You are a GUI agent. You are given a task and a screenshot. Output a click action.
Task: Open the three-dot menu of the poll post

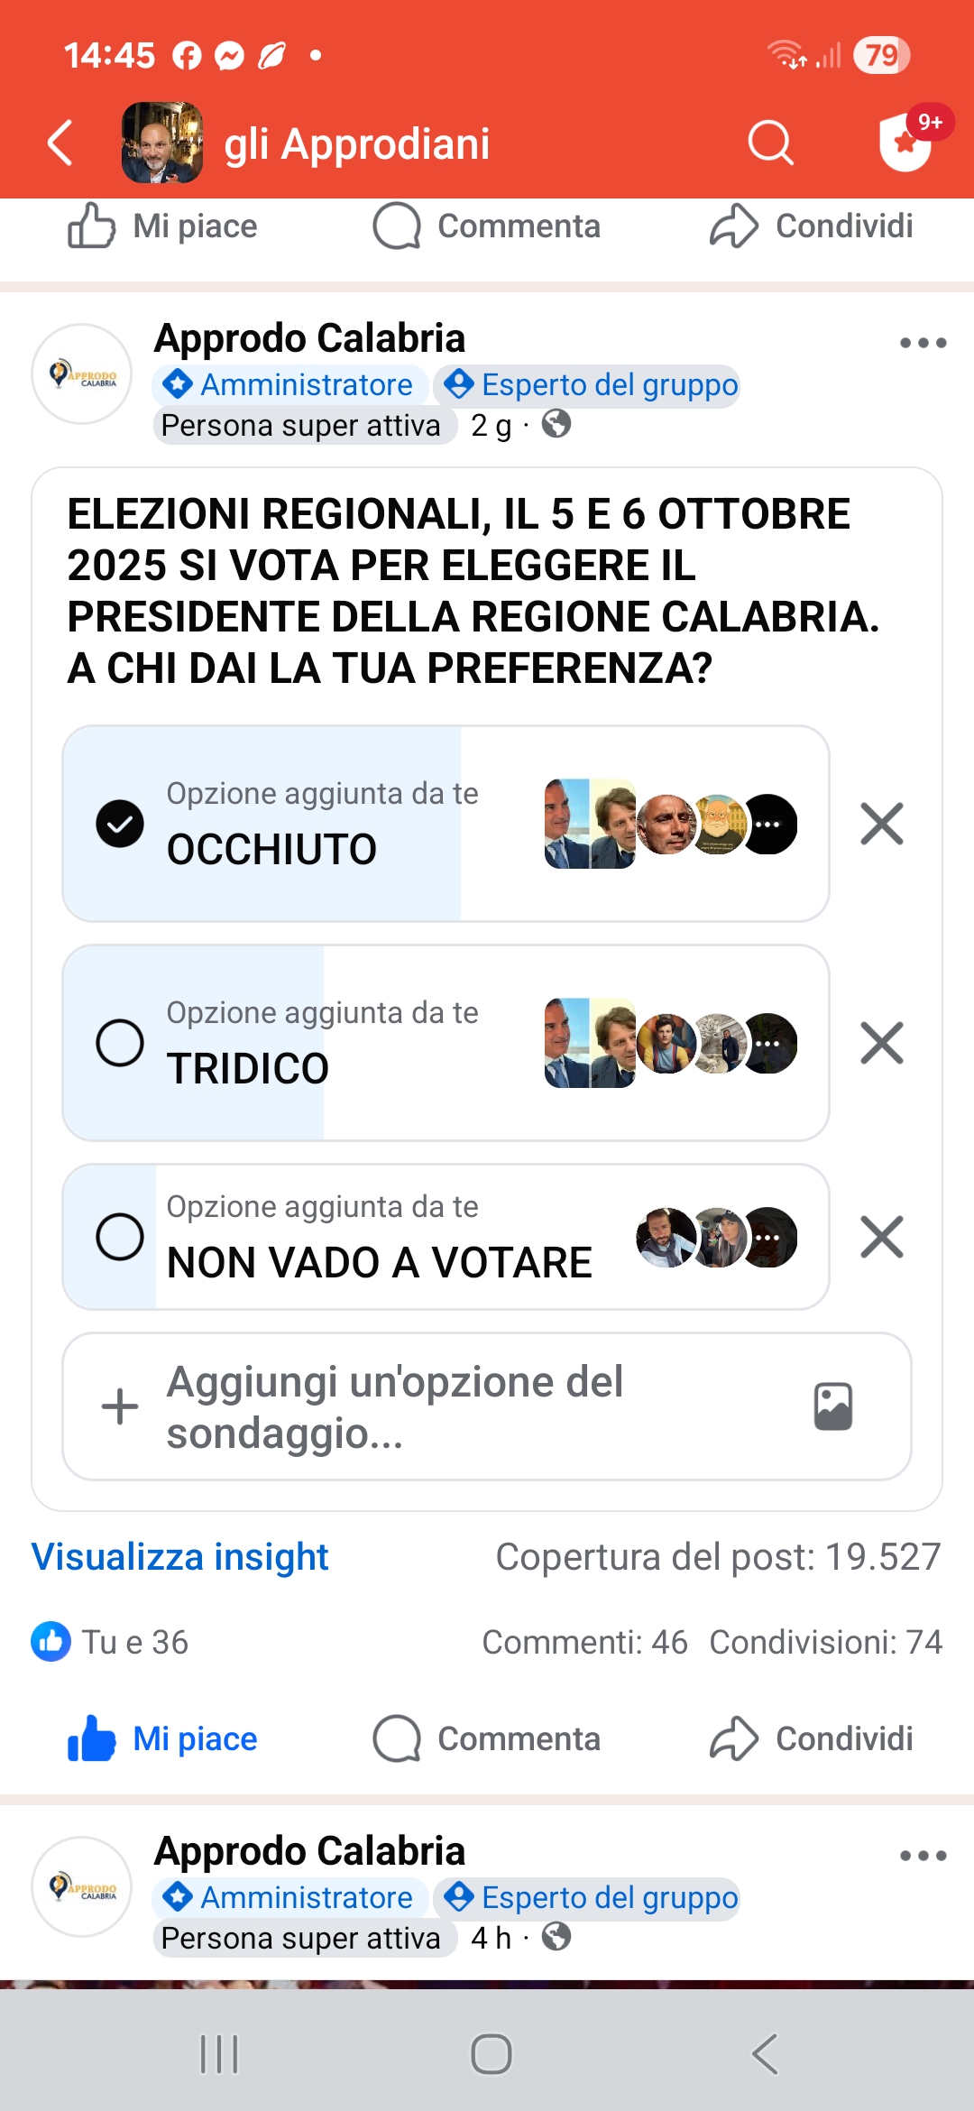tap(923, 343)
